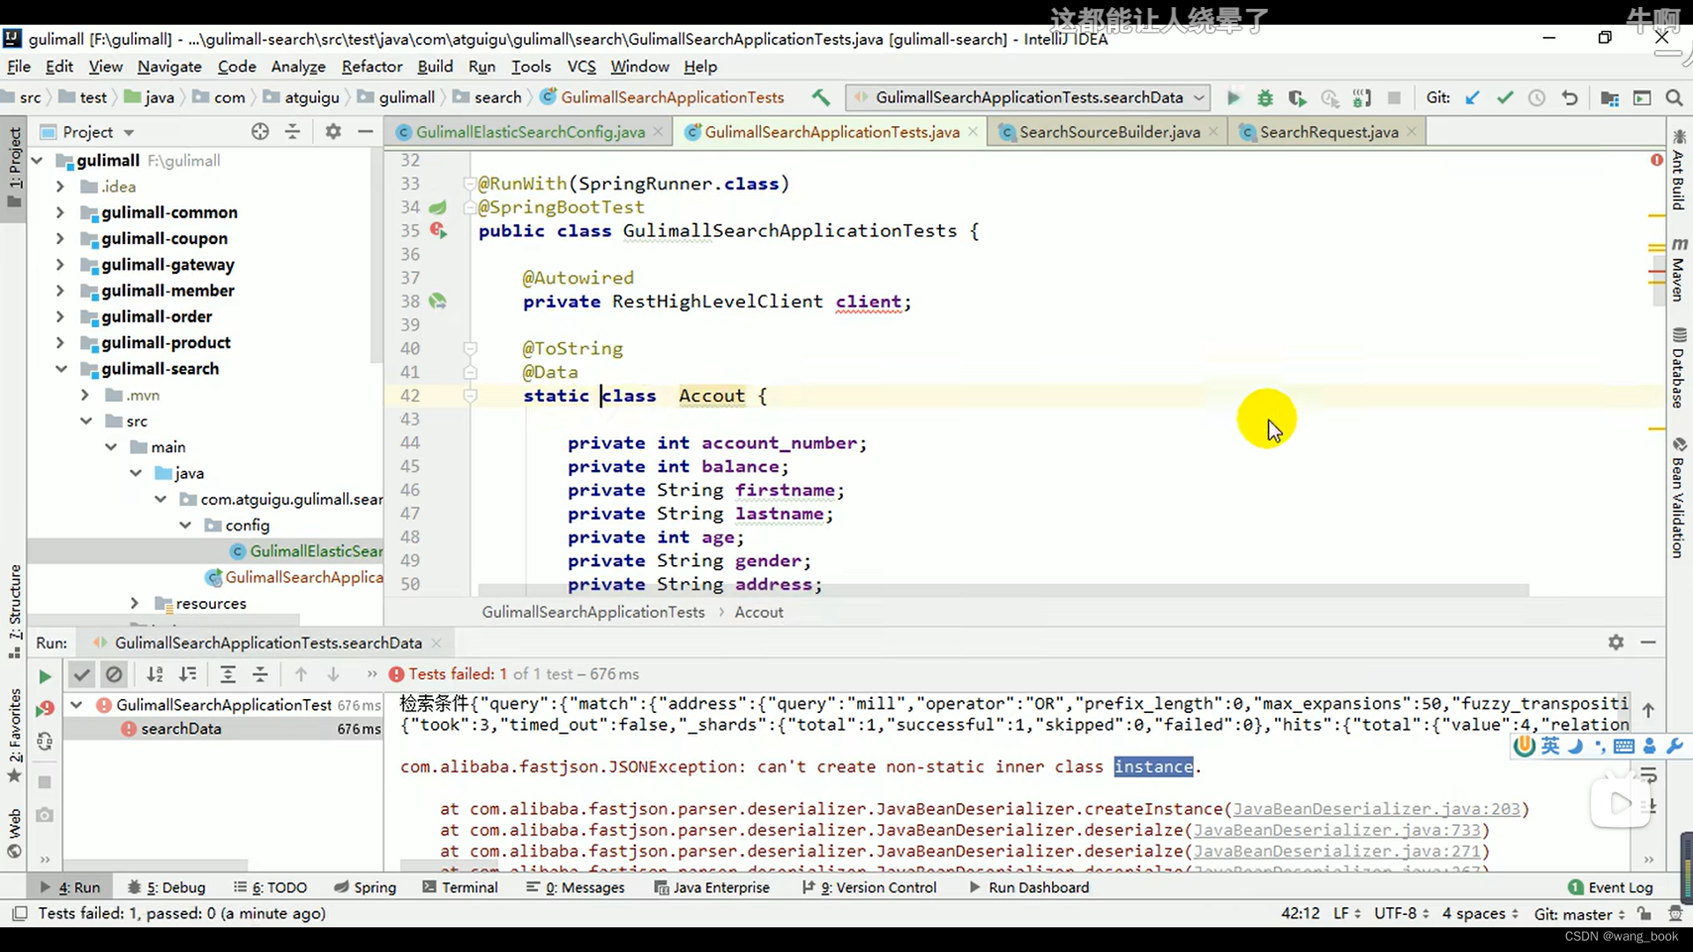
Task: Open JavaBeanDeserializer.java:203 stack trace link
Action: click(x=1376, y=809)
